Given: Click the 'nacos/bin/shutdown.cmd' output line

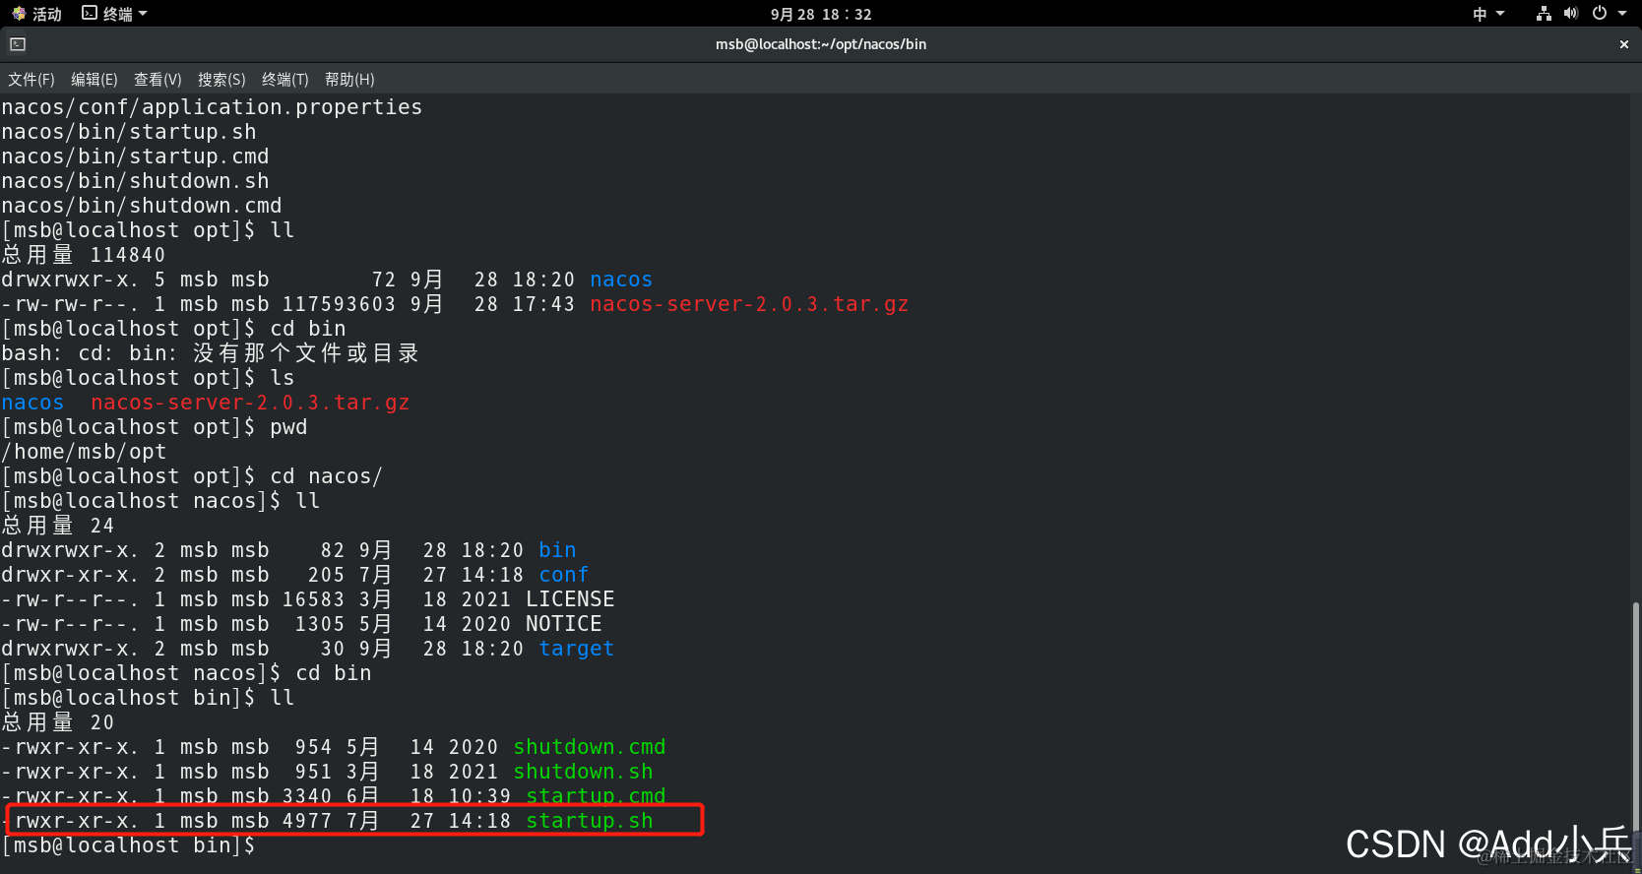Looking at the screenshot, I should point(142,206).
